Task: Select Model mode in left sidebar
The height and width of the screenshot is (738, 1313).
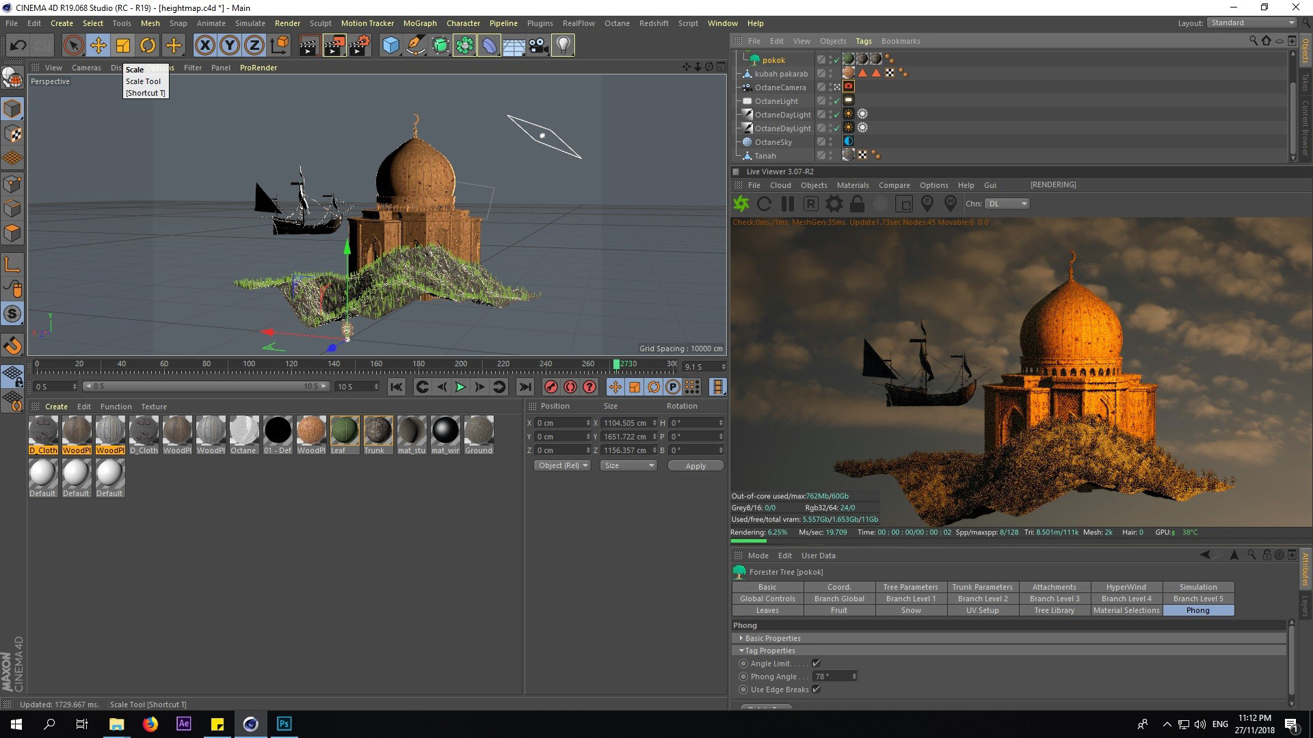Action: 12,109
